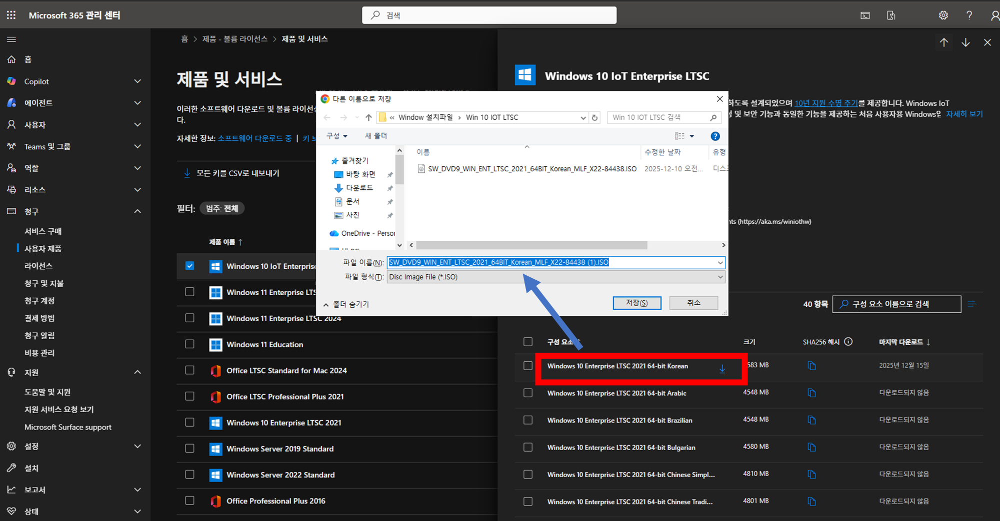This screenshot has width=1000, height=521.
Task: Check Windows 11 Education product checkbox
Action: (189, 344)
